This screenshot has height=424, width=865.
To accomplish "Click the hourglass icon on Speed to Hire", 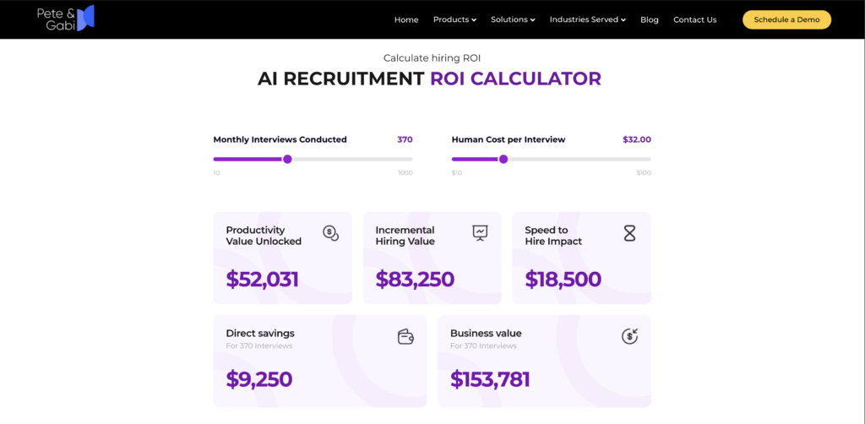I will tap(629, 234).
